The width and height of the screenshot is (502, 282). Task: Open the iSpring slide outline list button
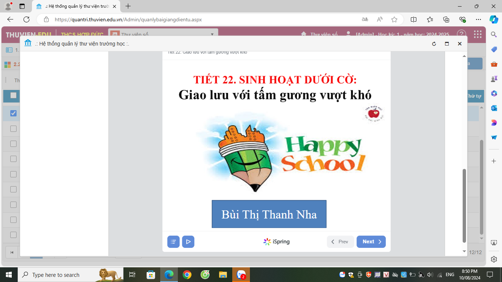173,242
